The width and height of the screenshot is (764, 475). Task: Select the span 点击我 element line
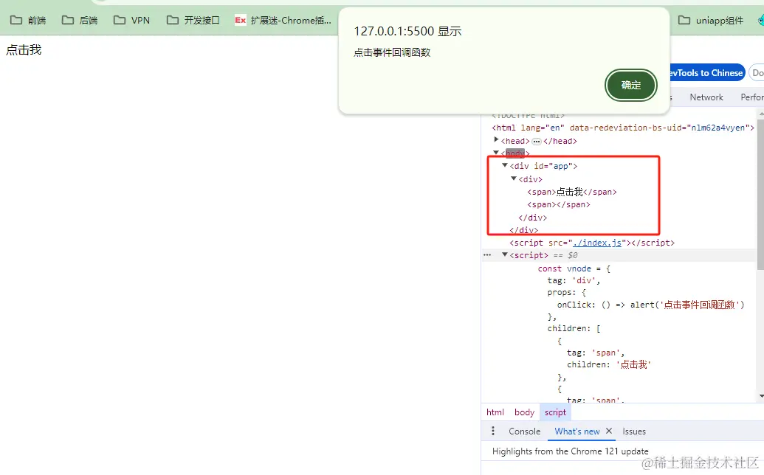point(571,192)
